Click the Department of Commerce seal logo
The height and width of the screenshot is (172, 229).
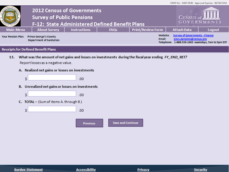click(10, 16)
